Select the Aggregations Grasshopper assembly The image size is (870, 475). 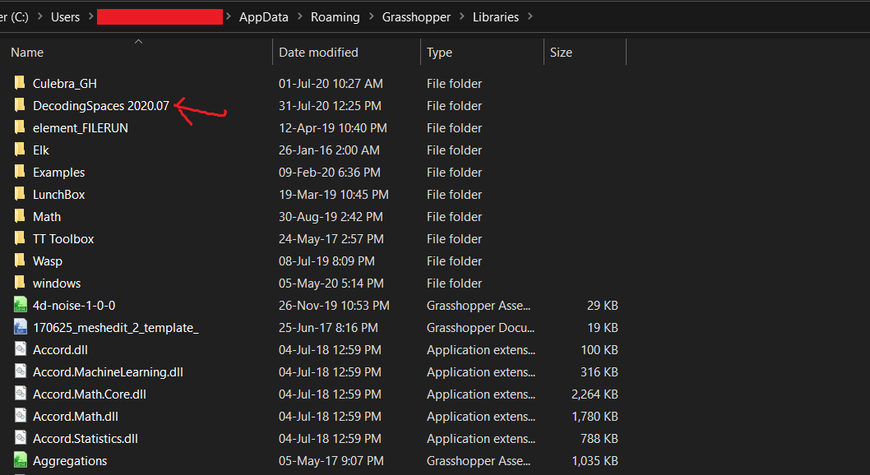tap(70, 460)
